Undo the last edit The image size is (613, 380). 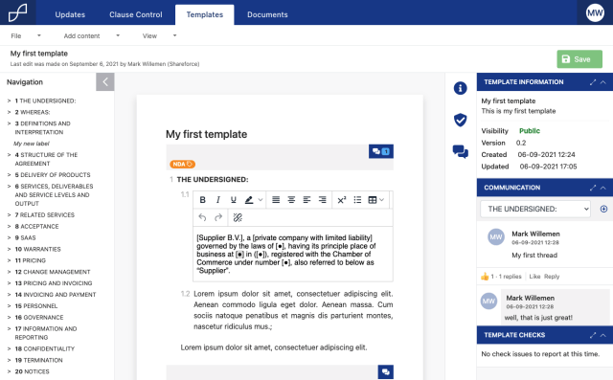click(x=202, y=217)
